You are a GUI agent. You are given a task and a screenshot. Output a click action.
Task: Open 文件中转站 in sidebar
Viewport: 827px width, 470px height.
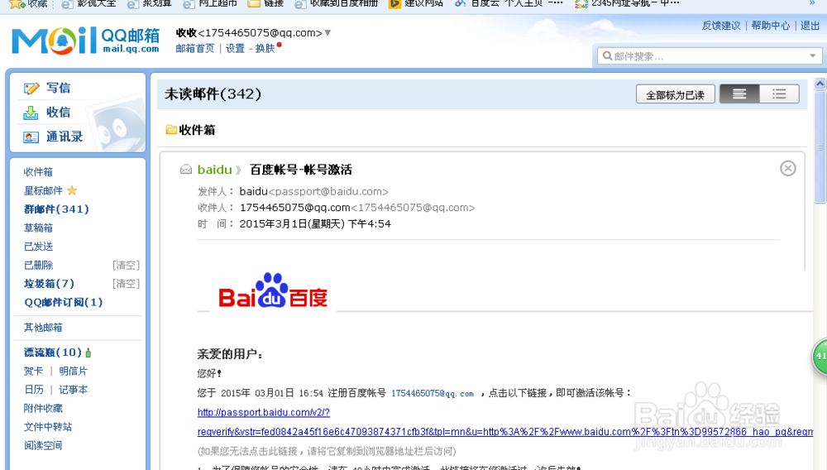[x=47, y=427]
